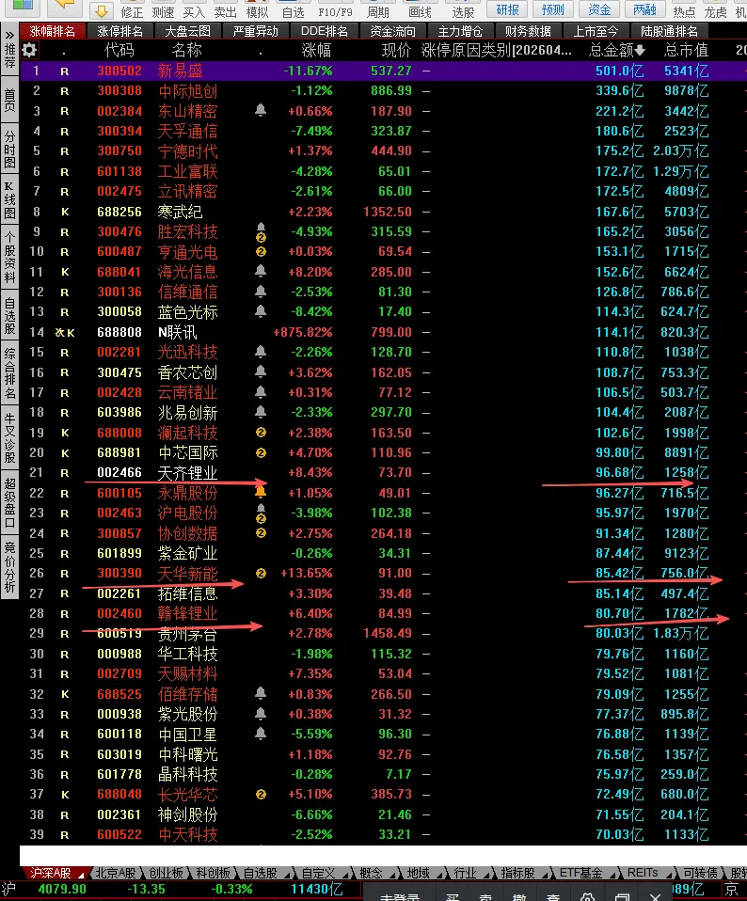Click the alert bell for 信维通信

coord(261,292)
